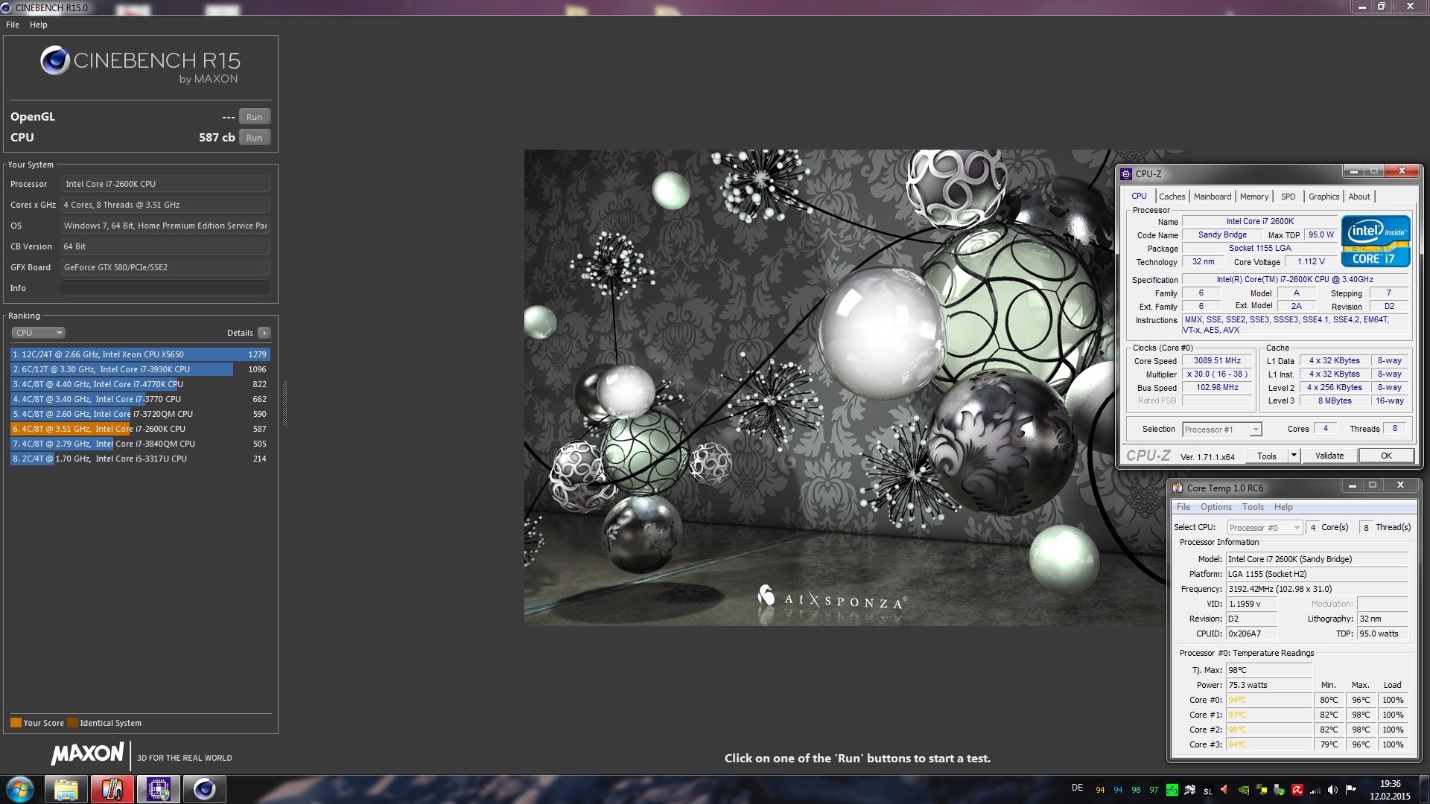This screenshot has width=1430, height=804.
Task: Open Cinebench File menu
Action: tap(13, 25)
